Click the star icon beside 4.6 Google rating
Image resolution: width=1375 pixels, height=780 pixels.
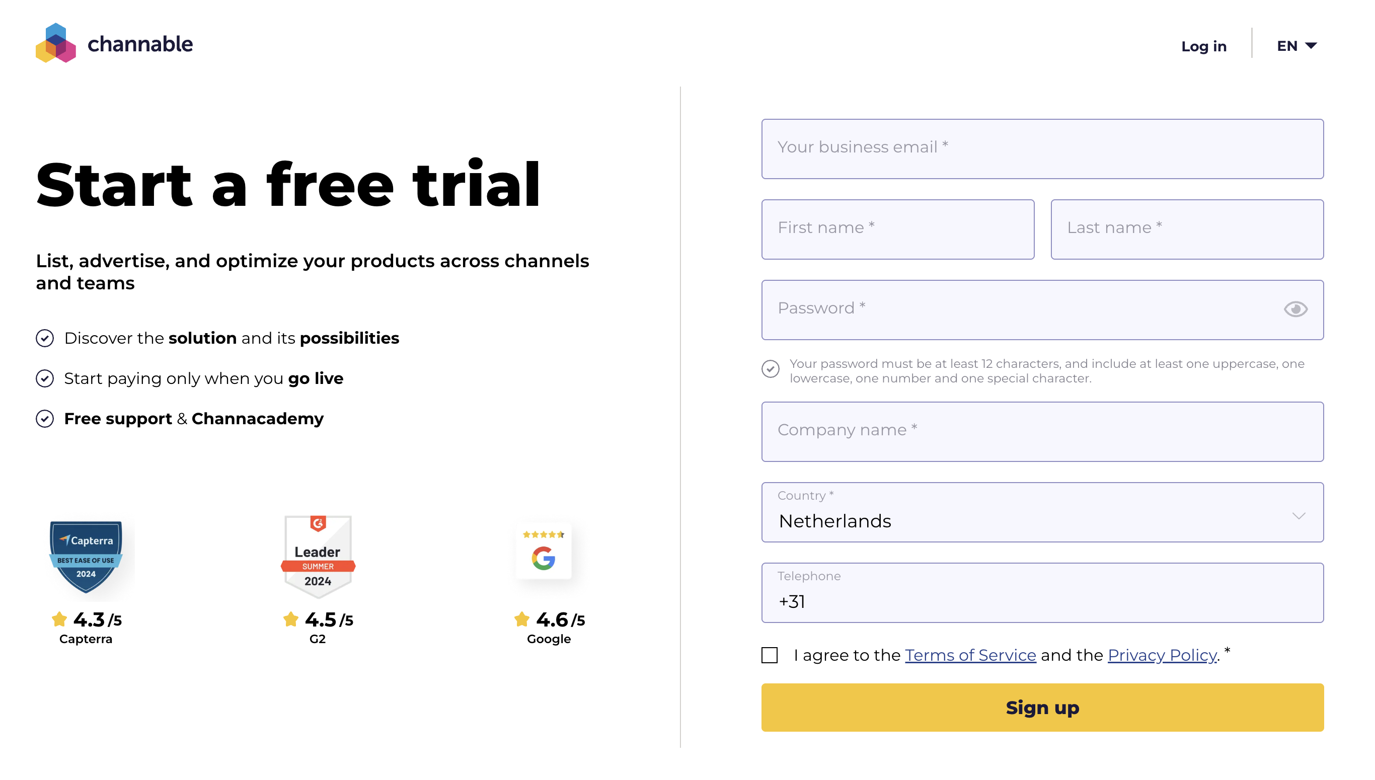[522, 620]
